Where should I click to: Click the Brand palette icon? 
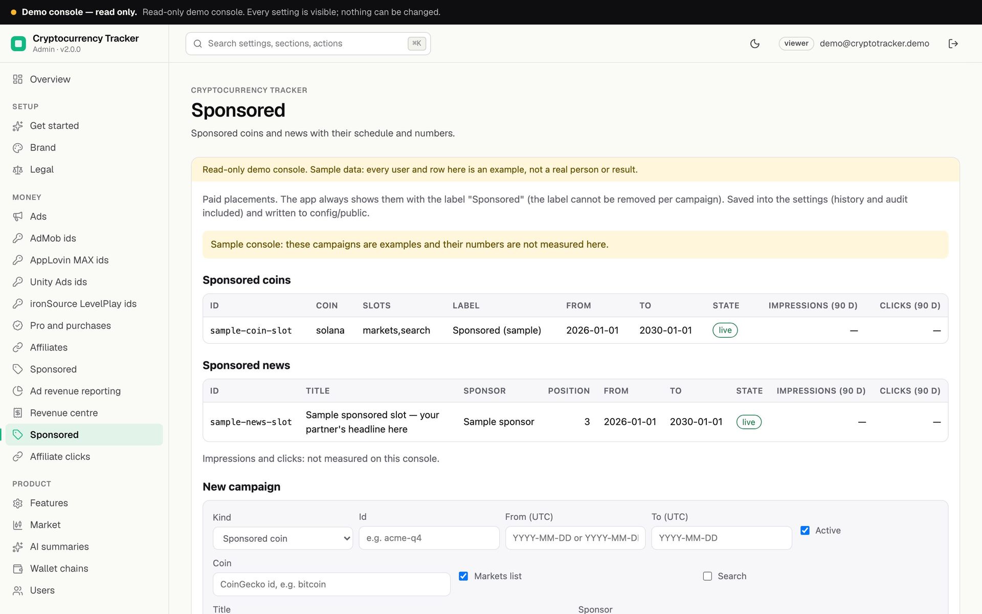18,148
